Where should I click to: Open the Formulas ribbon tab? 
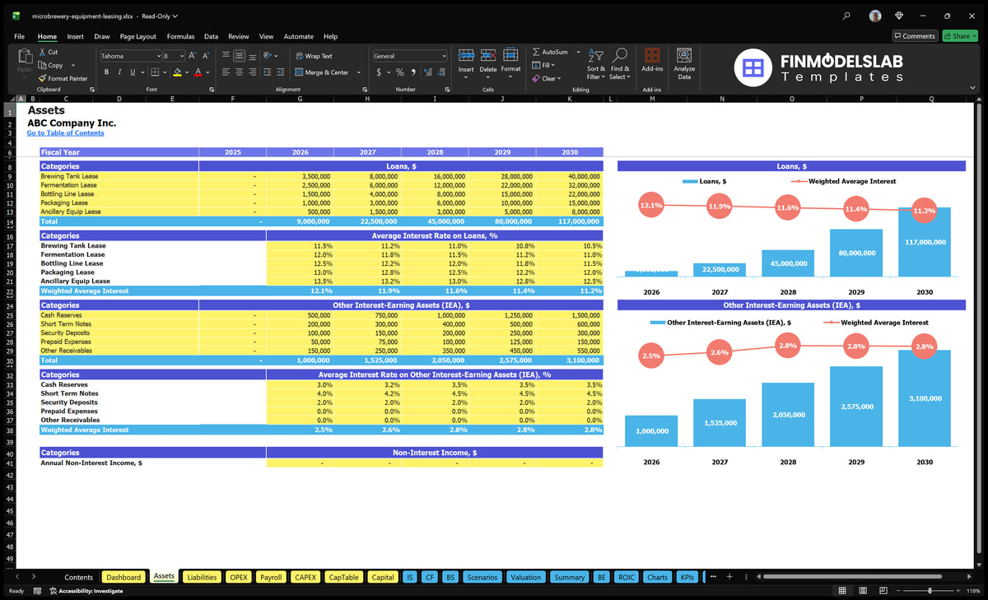(x=180, y=36)
